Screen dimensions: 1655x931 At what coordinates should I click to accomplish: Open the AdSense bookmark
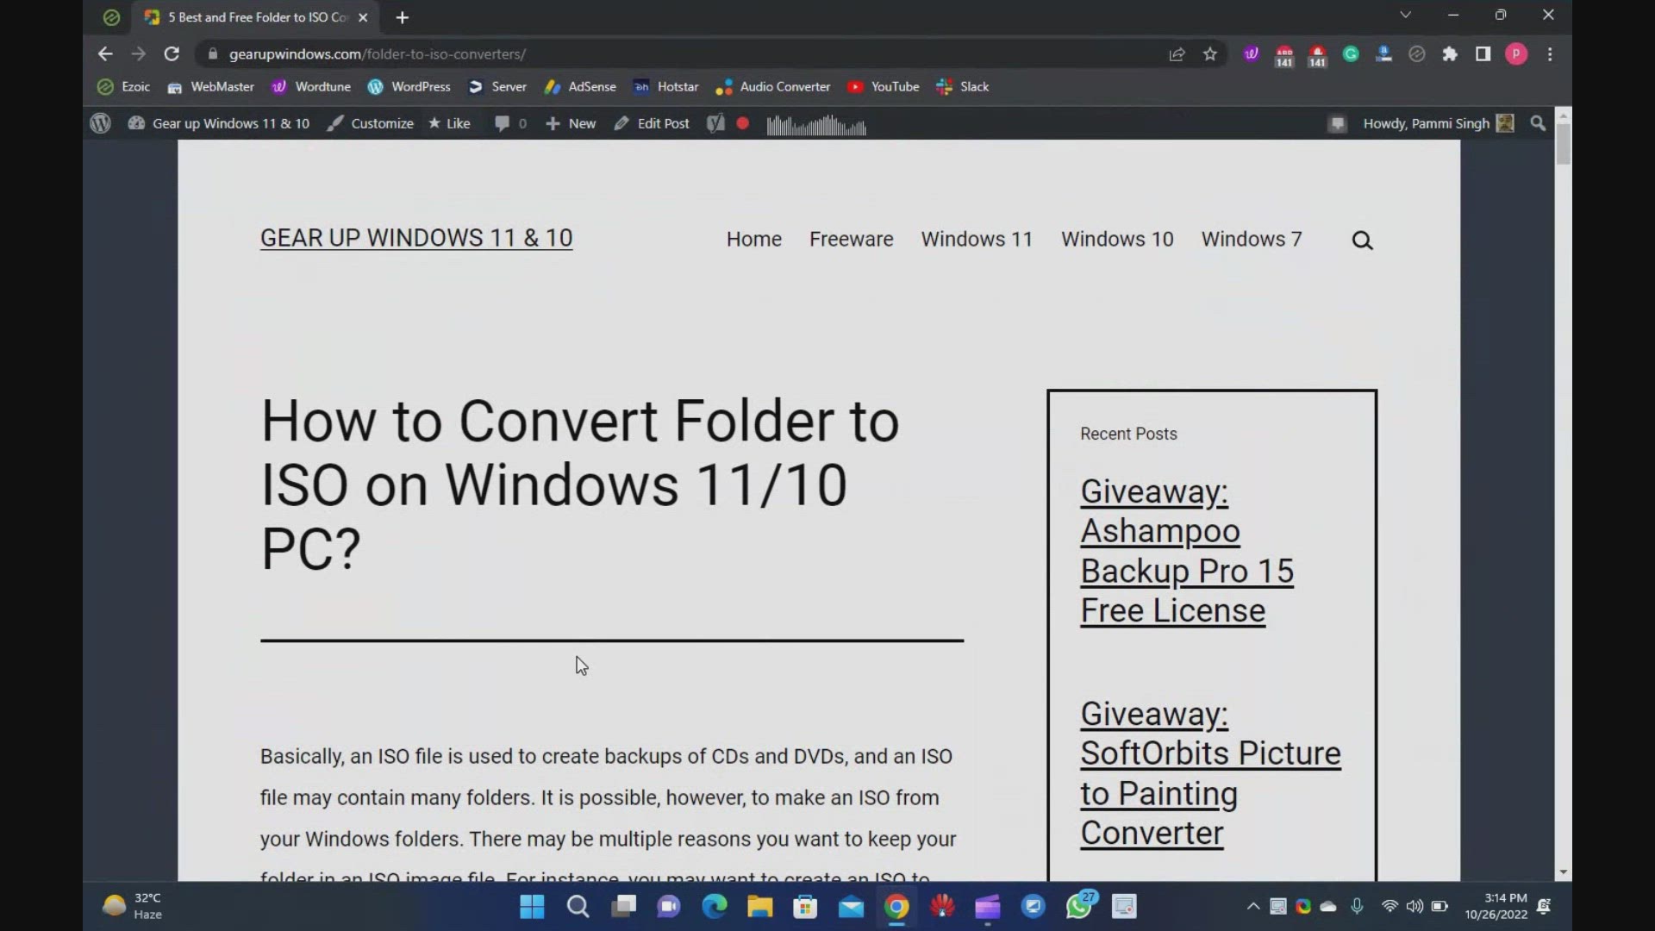pyautogui.click(x=580, y=87)
